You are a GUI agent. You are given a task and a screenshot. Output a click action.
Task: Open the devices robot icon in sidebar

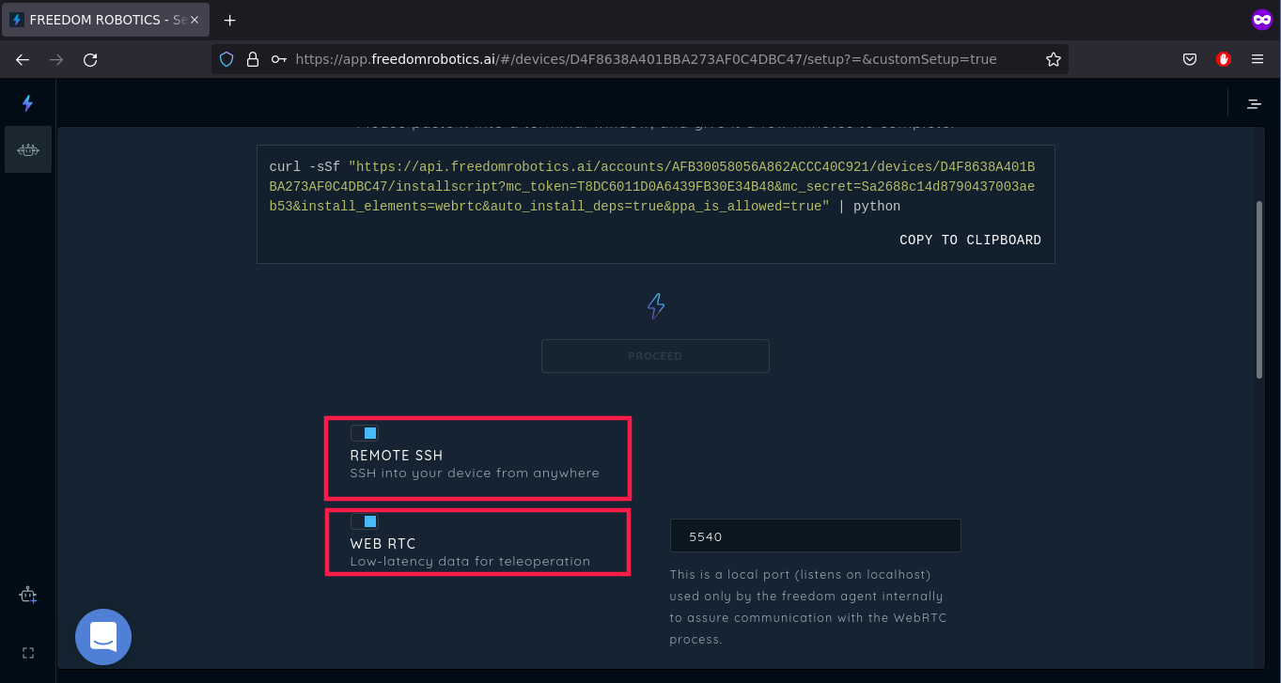click(28, 149)
